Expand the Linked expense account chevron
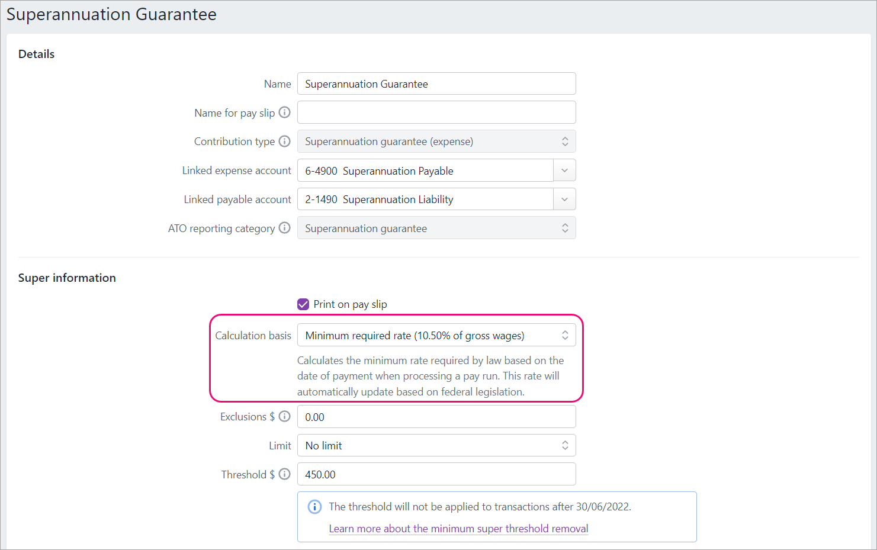The width and height of the screenshot is (877, 550). coord(564,171)
